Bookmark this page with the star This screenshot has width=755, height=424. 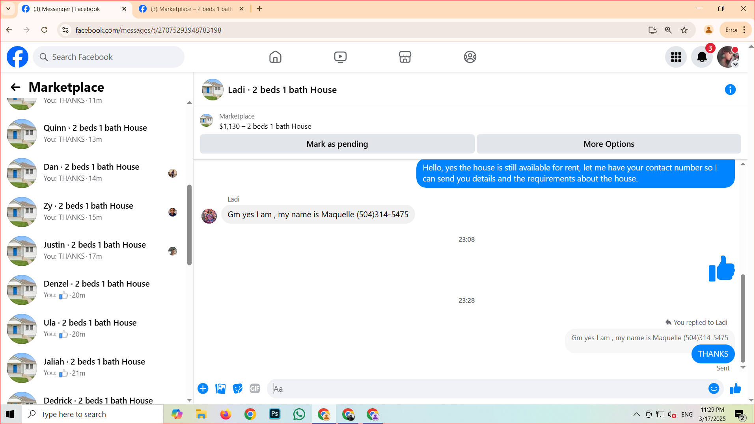coord(684,30)
